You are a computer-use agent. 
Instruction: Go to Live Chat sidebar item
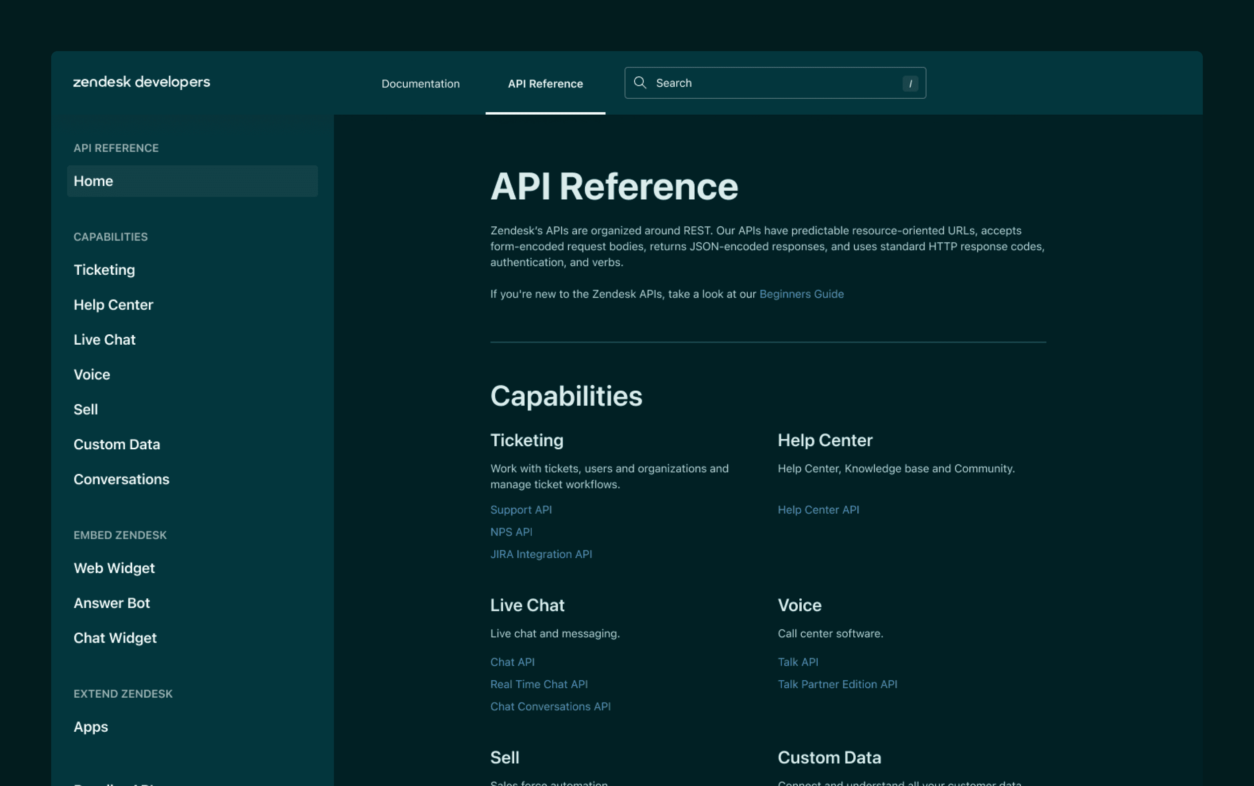coord(105,339)
